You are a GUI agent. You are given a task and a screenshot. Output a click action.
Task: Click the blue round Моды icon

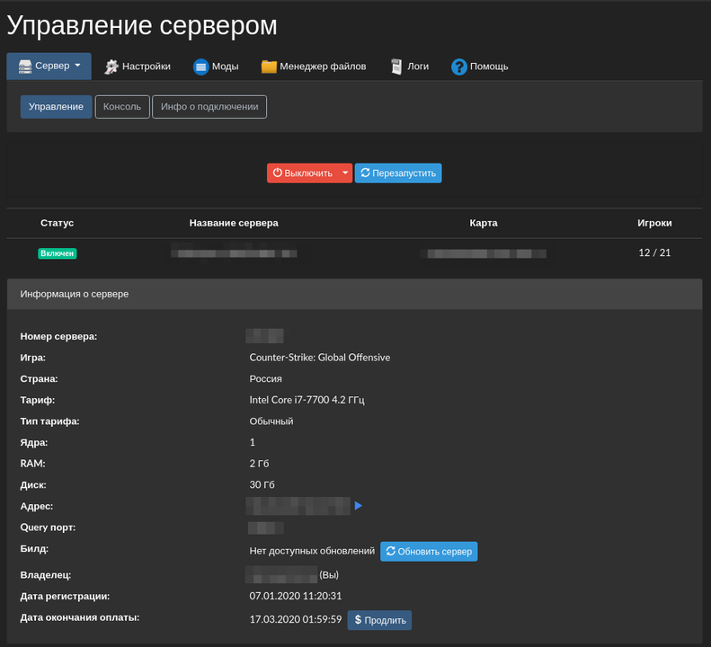[200, 66]
